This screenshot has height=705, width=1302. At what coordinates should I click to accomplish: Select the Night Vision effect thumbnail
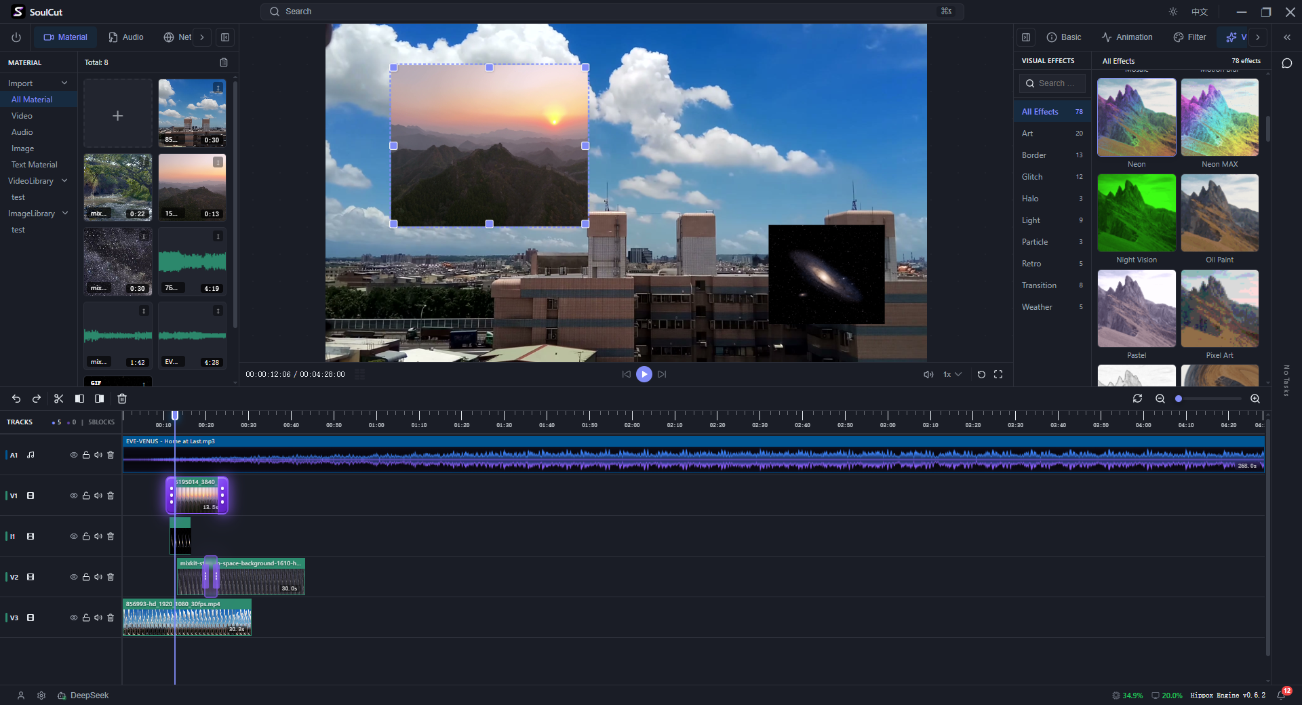tap(1137, 213)
